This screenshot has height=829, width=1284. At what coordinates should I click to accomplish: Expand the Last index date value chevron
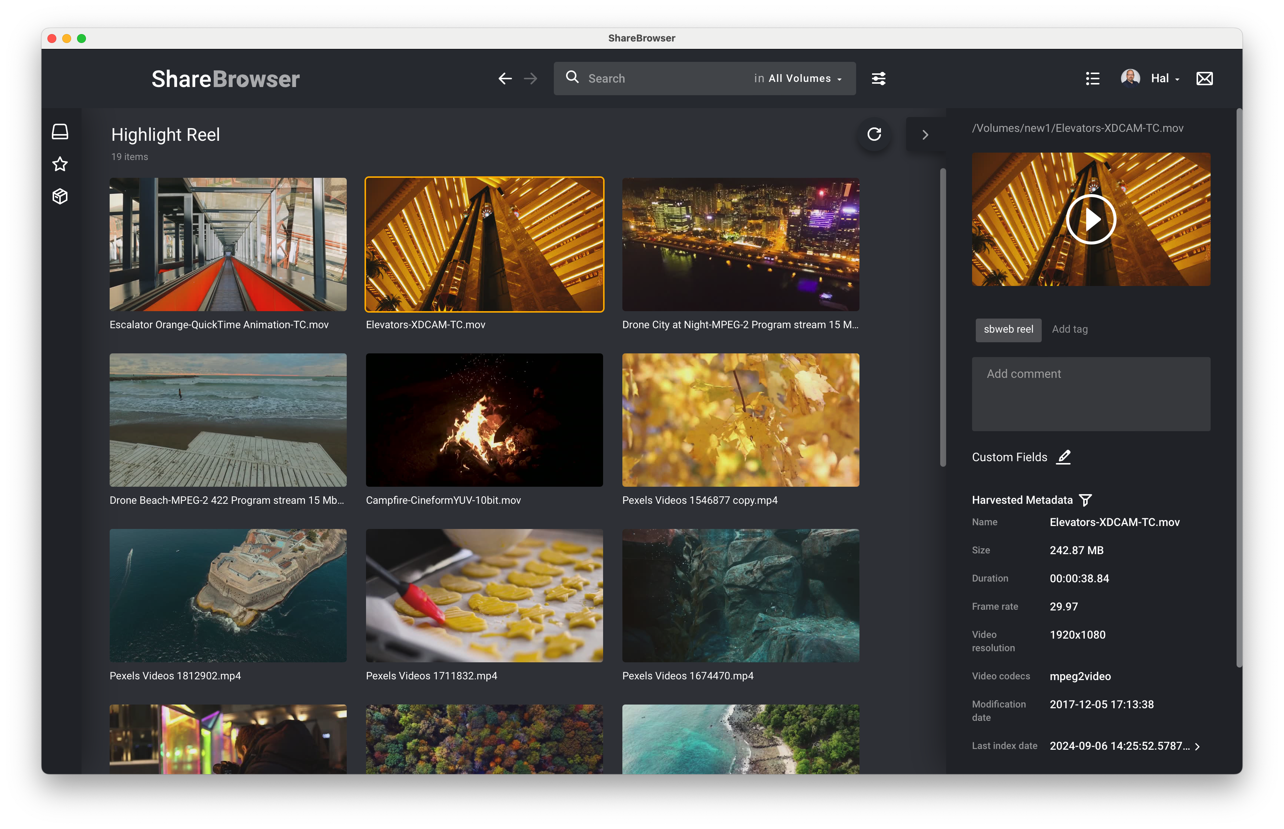(1197, 747)
